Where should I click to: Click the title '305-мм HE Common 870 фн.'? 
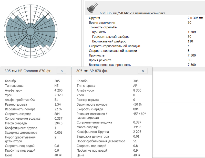point(28,71)
